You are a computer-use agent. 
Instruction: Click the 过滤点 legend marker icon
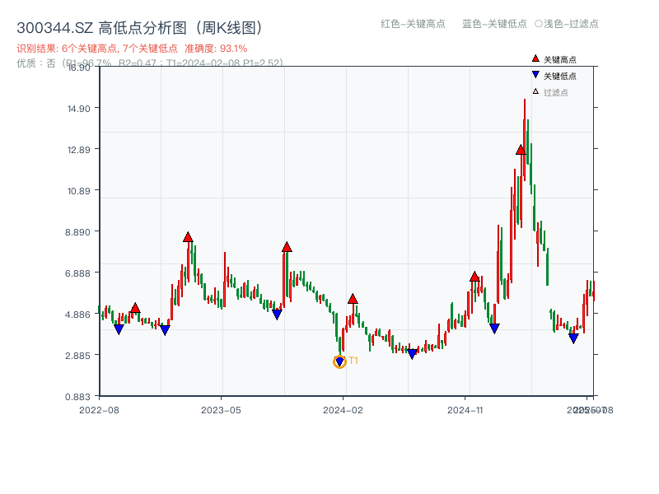[x=536, y=89]
